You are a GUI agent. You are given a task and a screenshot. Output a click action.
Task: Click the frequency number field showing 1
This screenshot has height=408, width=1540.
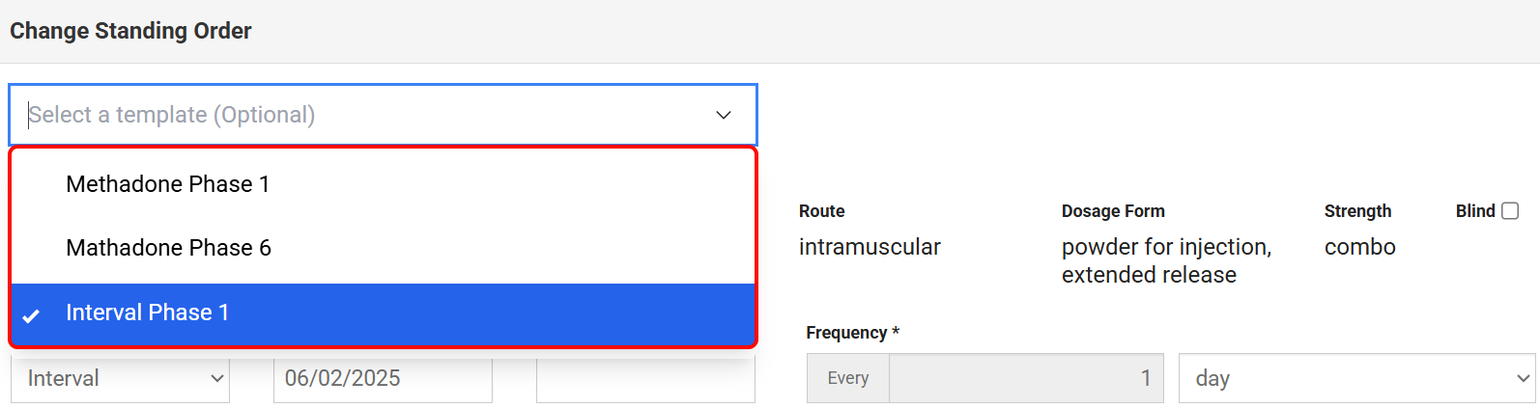coord(1025,379)
